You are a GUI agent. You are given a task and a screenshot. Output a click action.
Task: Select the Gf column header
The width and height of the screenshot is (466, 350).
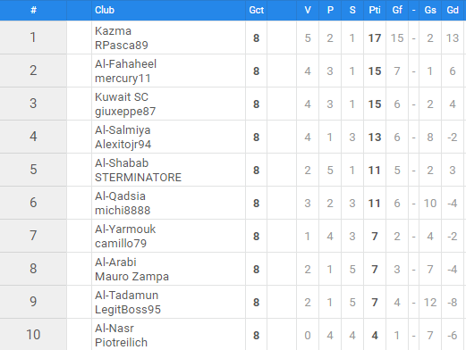397,10
